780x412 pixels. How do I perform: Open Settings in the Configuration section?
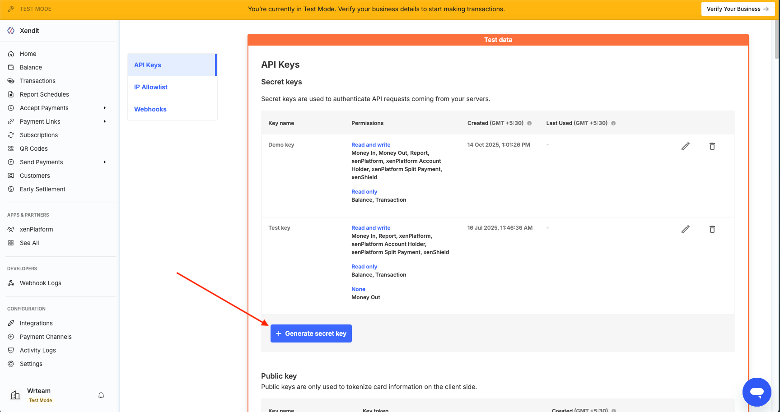click(x=31, y=364)
